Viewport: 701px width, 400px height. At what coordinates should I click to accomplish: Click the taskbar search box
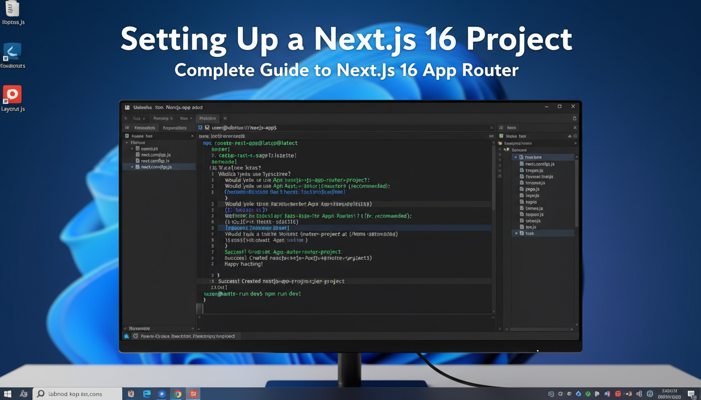tap(78, 394)
